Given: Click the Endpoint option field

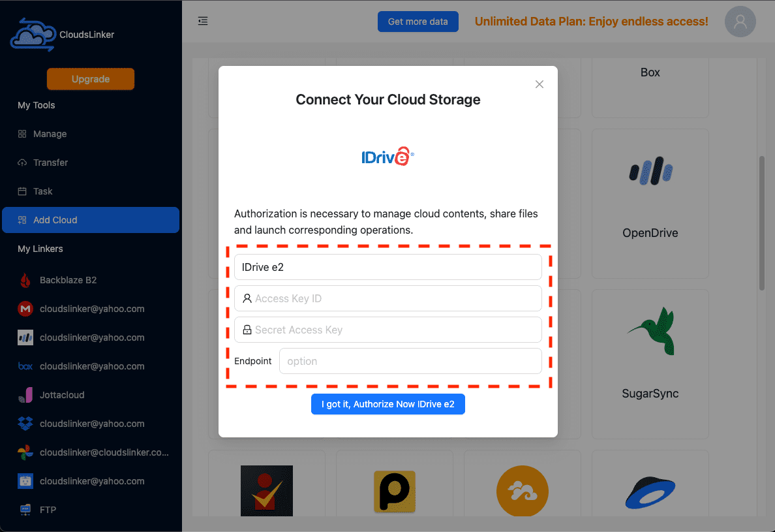Looking at the screenshot, I should click(x=411, y=362).
